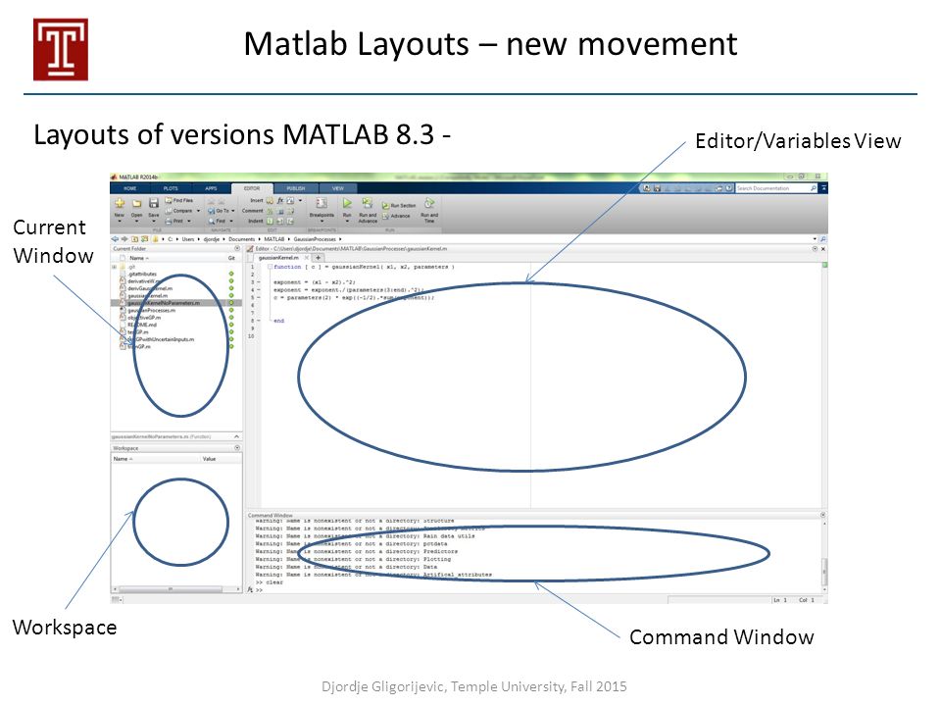
Task: Click the New file icon
Action: coord(120,203)
